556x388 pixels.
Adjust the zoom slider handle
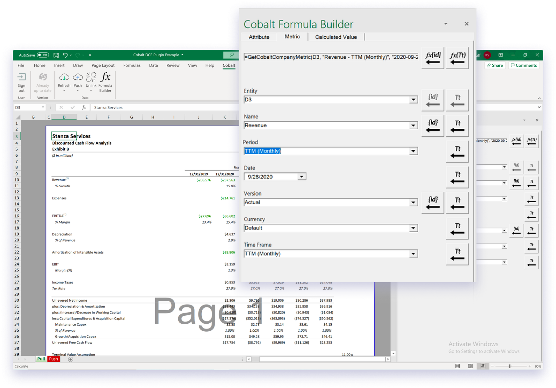(x=510, y=366)
